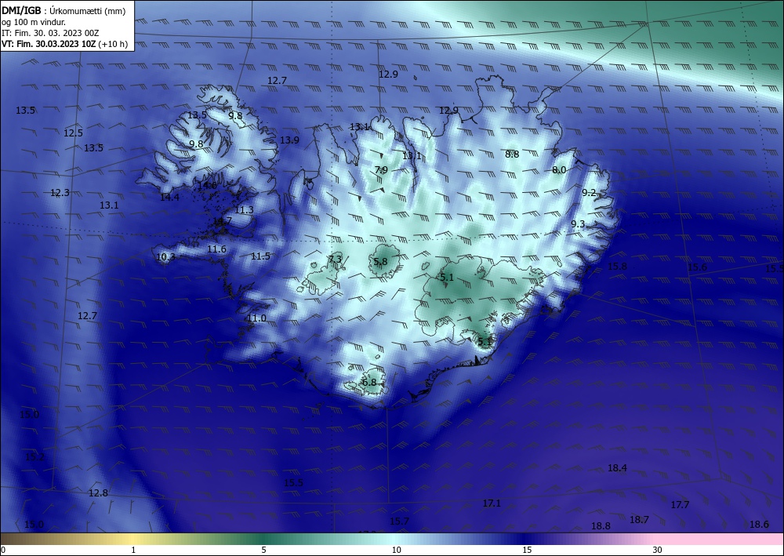Click the 14.6 value on the map
Viewport: 784px width, 556px height.
207,186
